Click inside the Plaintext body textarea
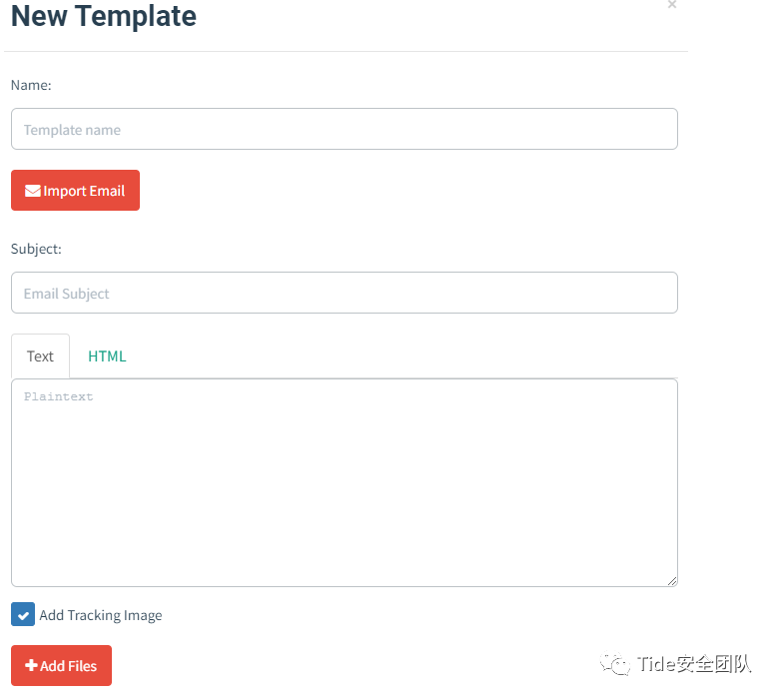Viewport: 776px width, 697px height. coord(344,482)
